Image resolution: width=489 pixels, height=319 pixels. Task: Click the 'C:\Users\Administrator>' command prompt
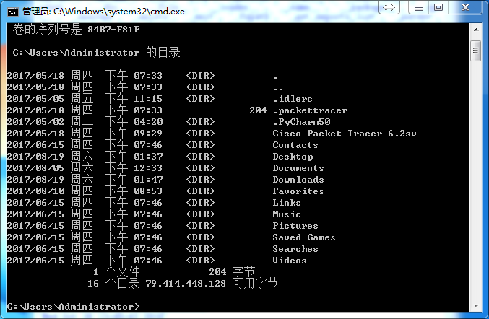pos(73,307)
